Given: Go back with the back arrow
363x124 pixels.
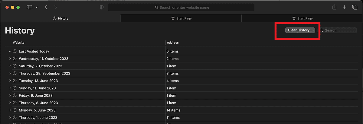Looking at the screenshot, I should 46,7.
